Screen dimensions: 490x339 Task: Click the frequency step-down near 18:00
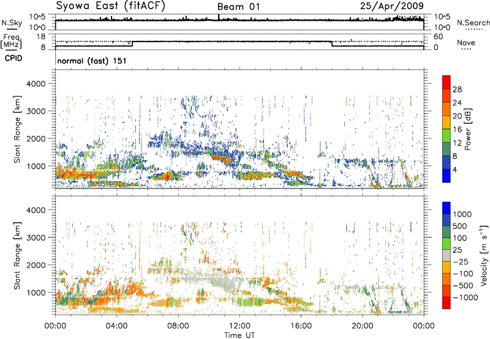point(332,43)
